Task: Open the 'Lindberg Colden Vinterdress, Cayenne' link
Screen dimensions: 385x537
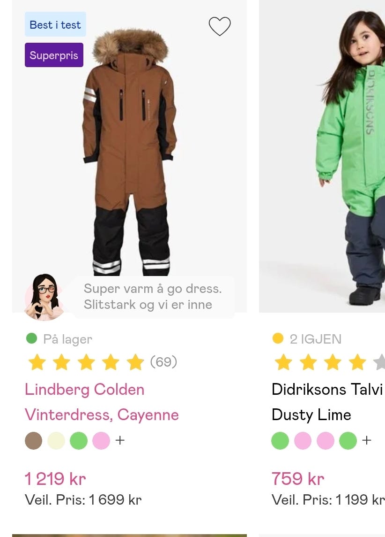Action: [x=102, y=402]
